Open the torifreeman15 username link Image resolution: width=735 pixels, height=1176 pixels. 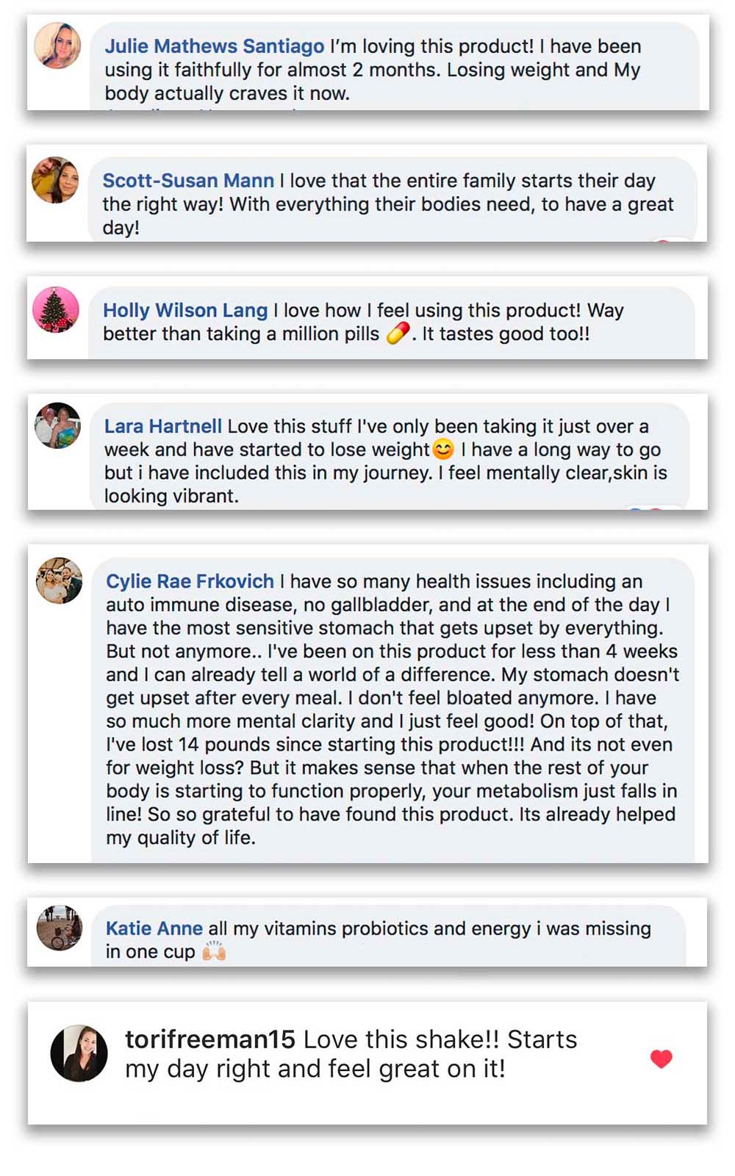click(210, 1039)
